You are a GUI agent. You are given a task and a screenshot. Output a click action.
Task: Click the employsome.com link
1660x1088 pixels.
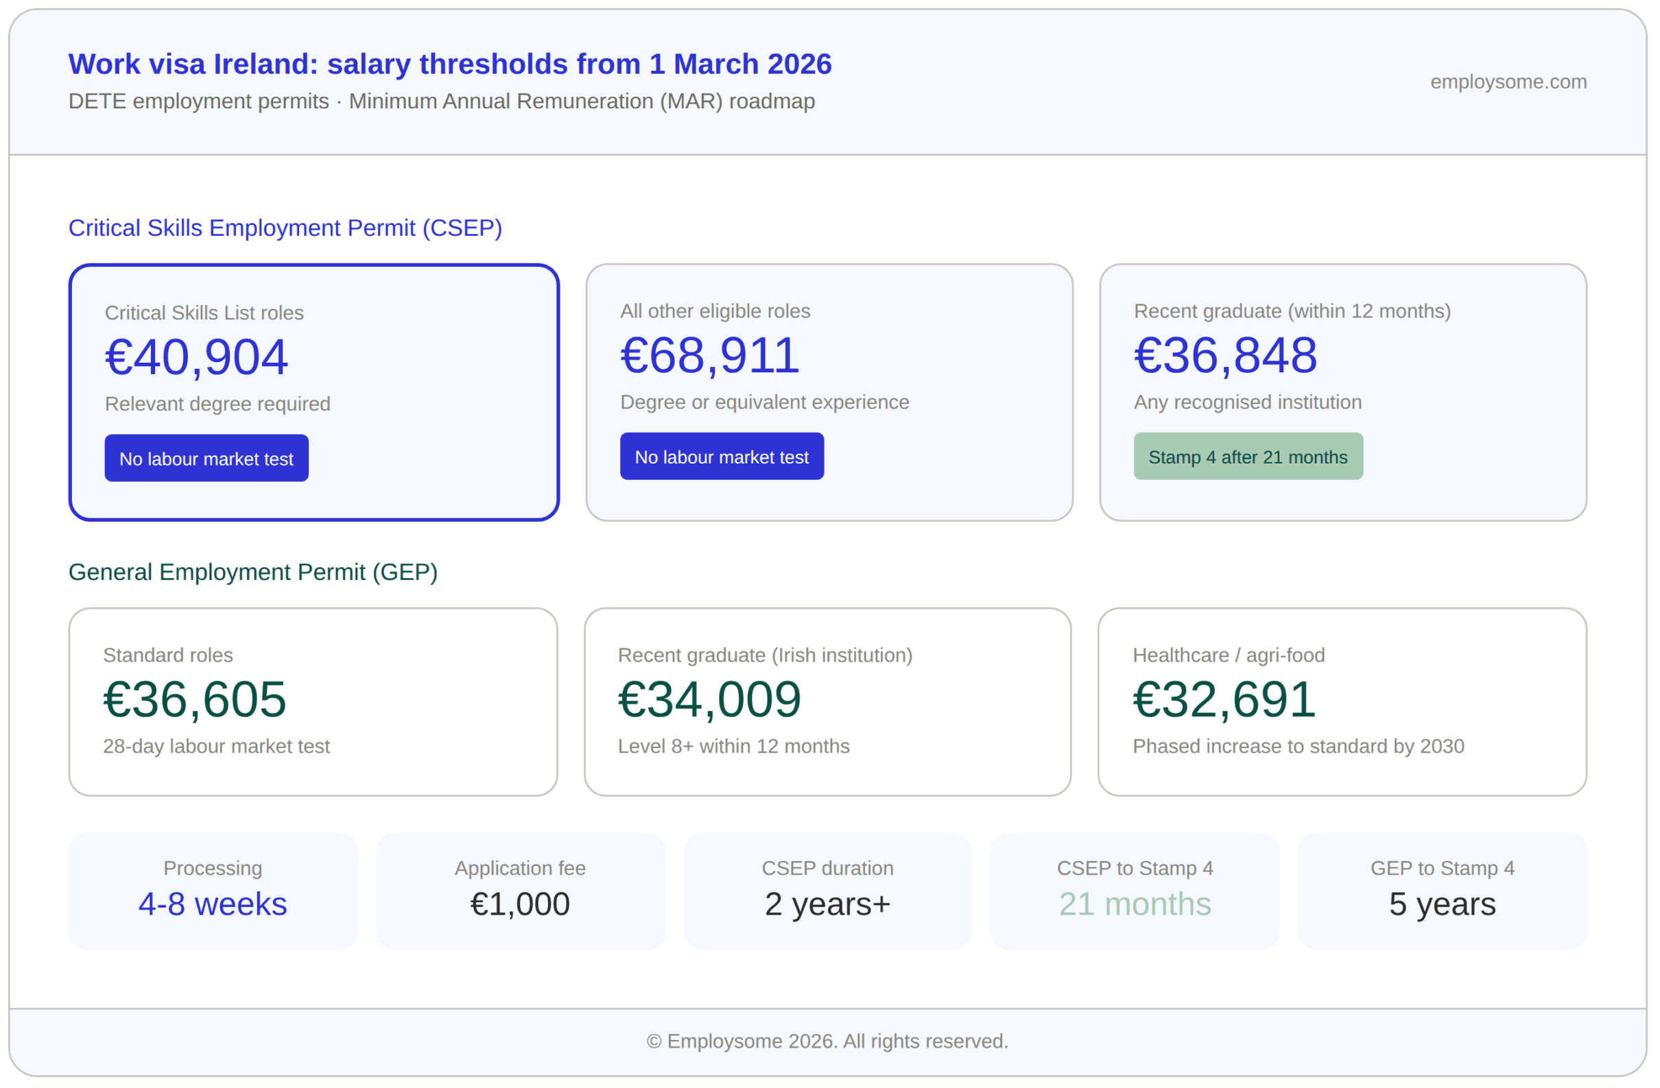point(1508,82)
